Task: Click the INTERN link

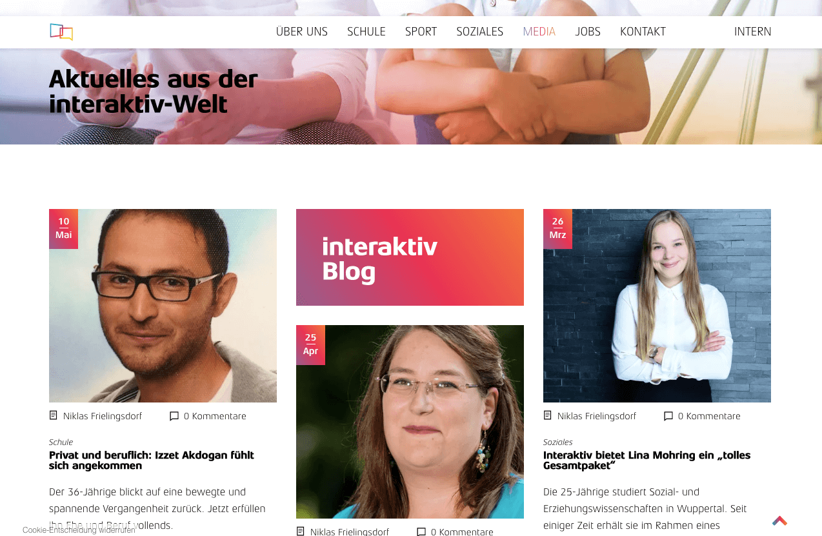Action: pos(753,32)
